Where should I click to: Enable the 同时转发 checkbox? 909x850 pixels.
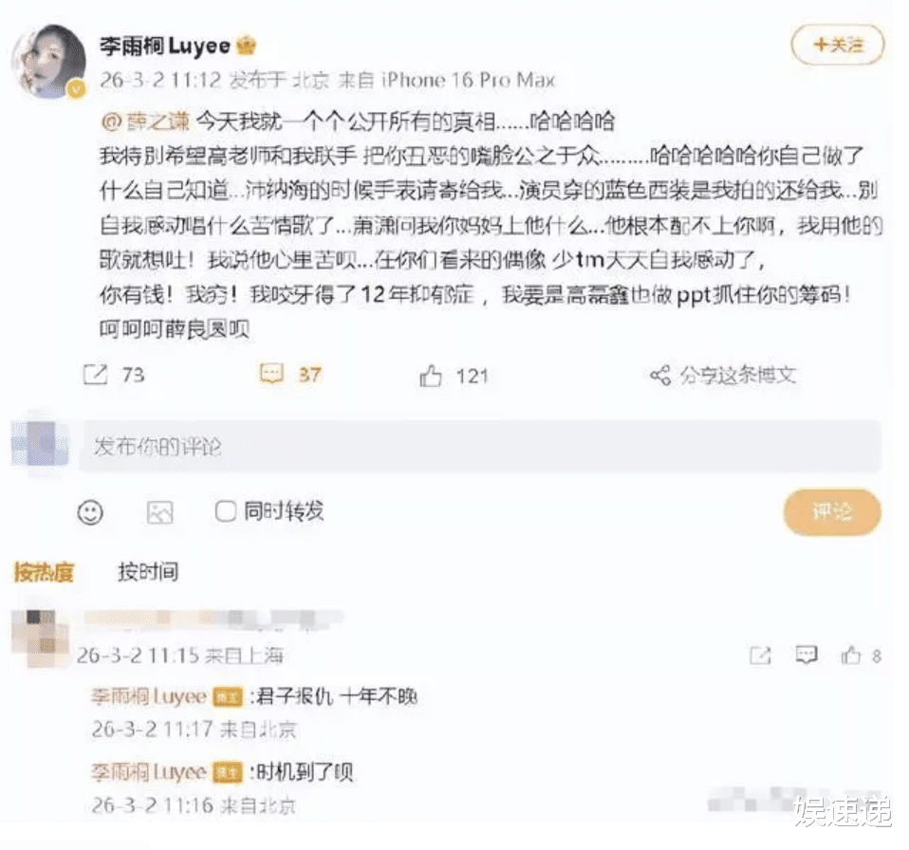(x=226, y=511)
